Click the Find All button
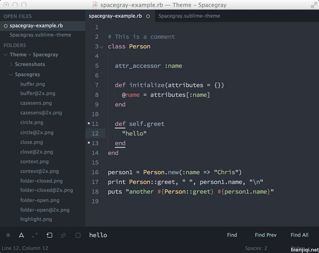Image resolution: width=319 pixels, height=253 pixels. 299,235
